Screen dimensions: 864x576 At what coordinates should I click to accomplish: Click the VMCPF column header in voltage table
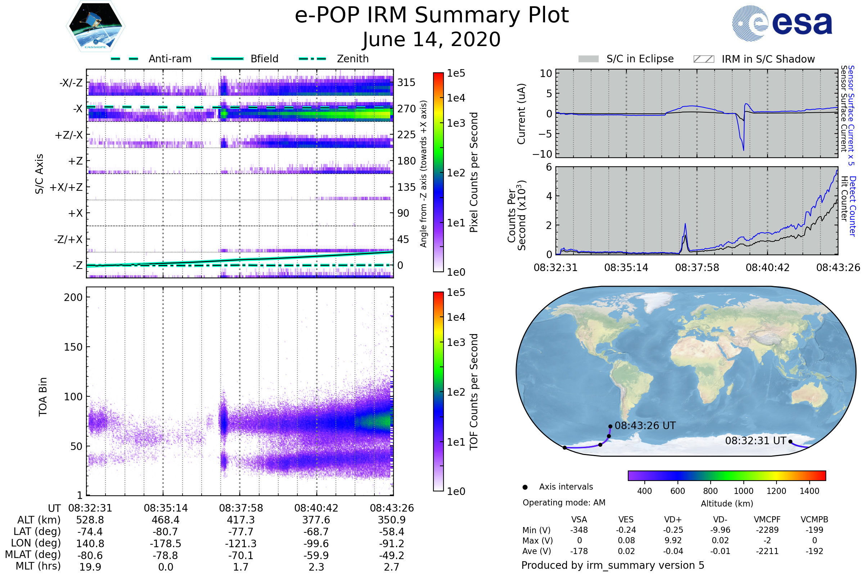coord(767,519)
